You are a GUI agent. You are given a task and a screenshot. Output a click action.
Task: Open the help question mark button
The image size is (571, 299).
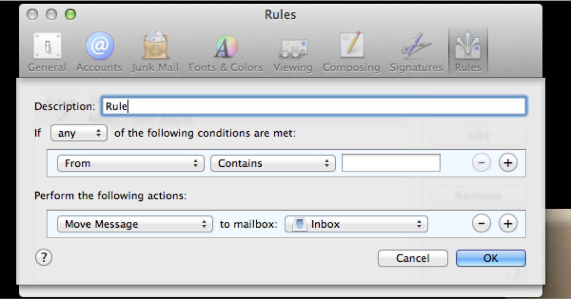point(43,258)
